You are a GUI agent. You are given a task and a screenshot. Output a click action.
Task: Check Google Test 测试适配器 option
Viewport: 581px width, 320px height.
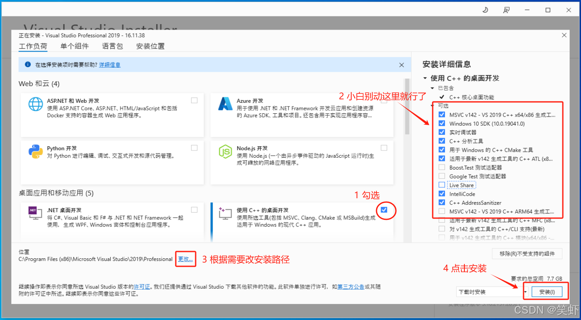(442, 176)
